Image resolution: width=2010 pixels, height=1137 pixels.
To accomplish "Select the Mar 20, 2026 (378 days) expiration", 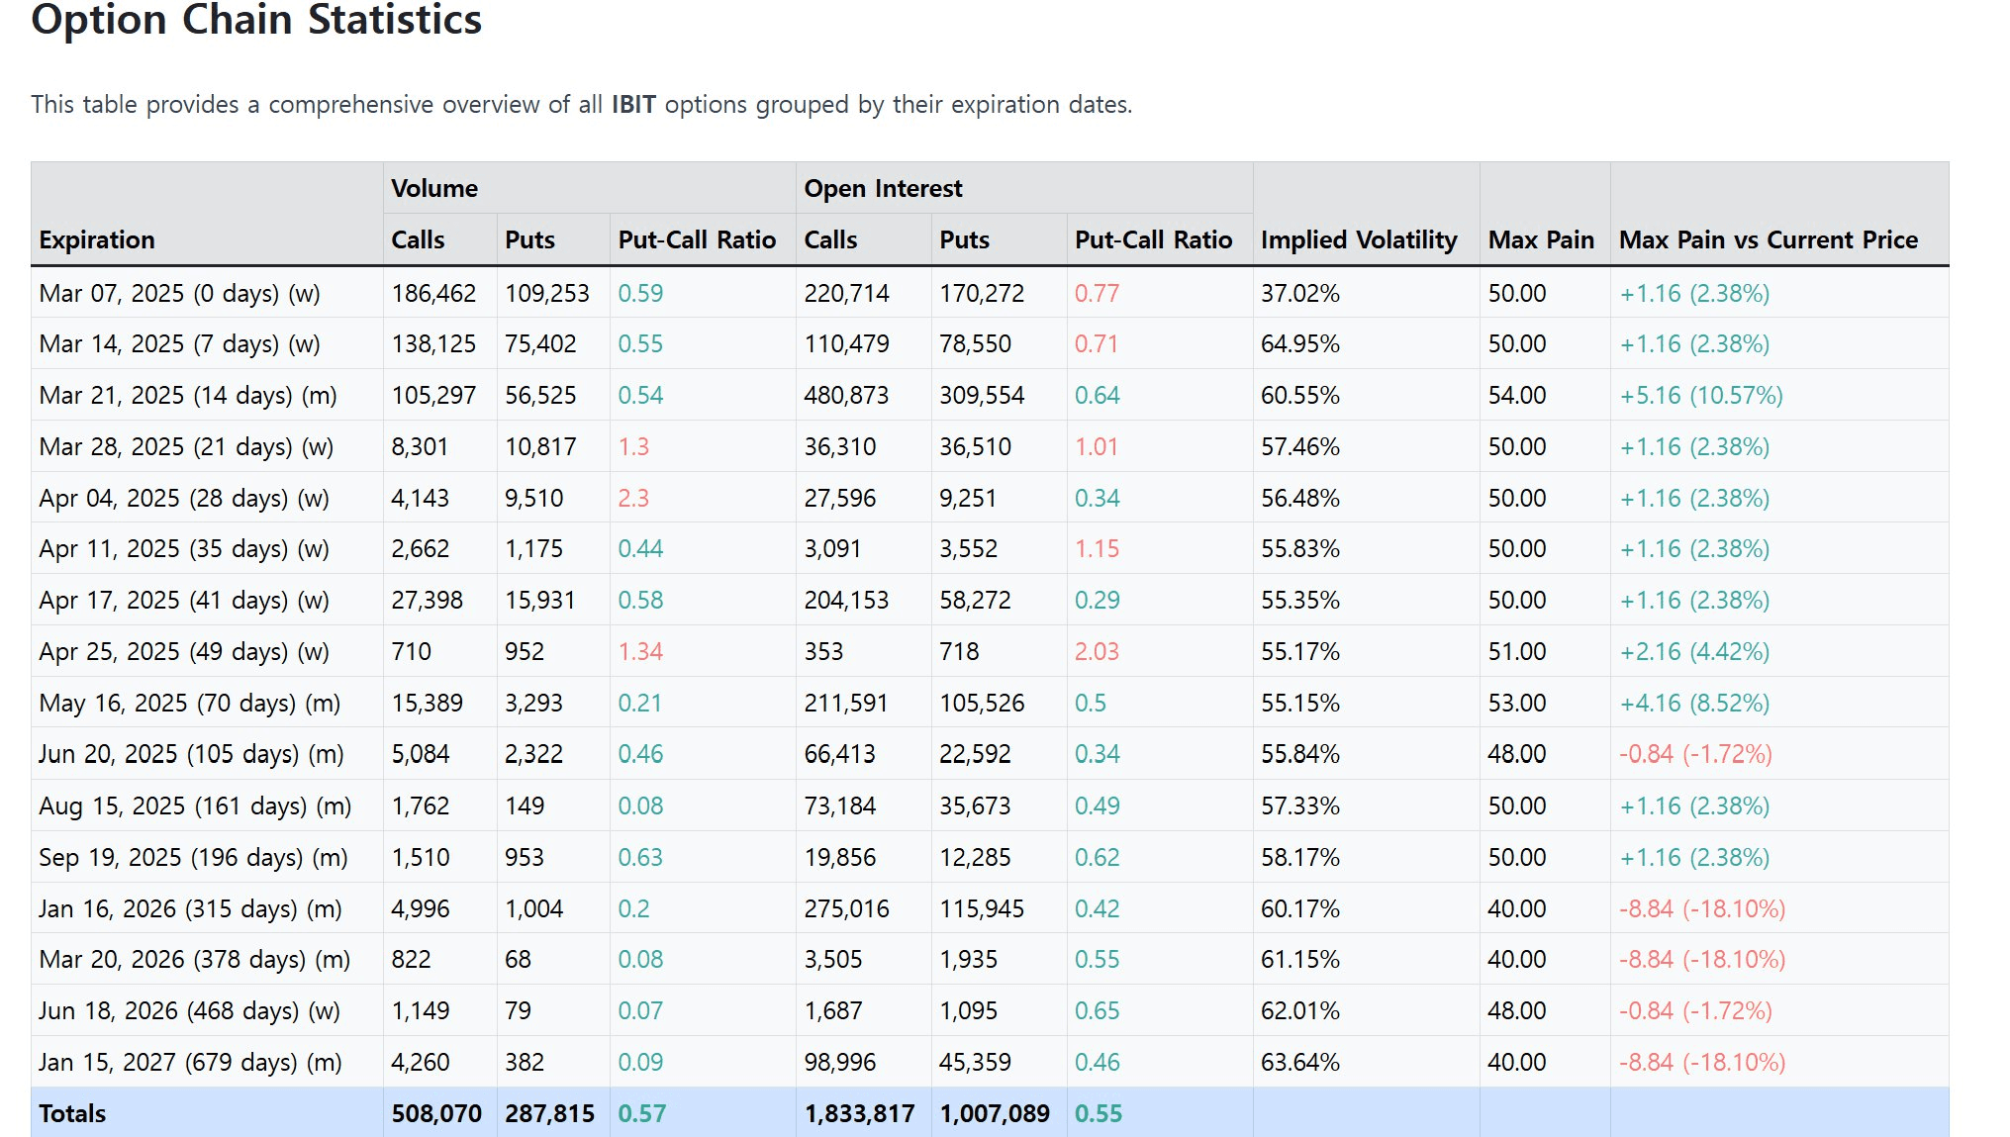I will point(195,959).
